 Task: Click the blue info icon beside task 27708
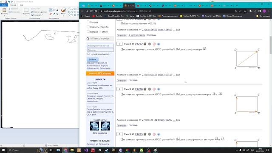coord(159,89)
